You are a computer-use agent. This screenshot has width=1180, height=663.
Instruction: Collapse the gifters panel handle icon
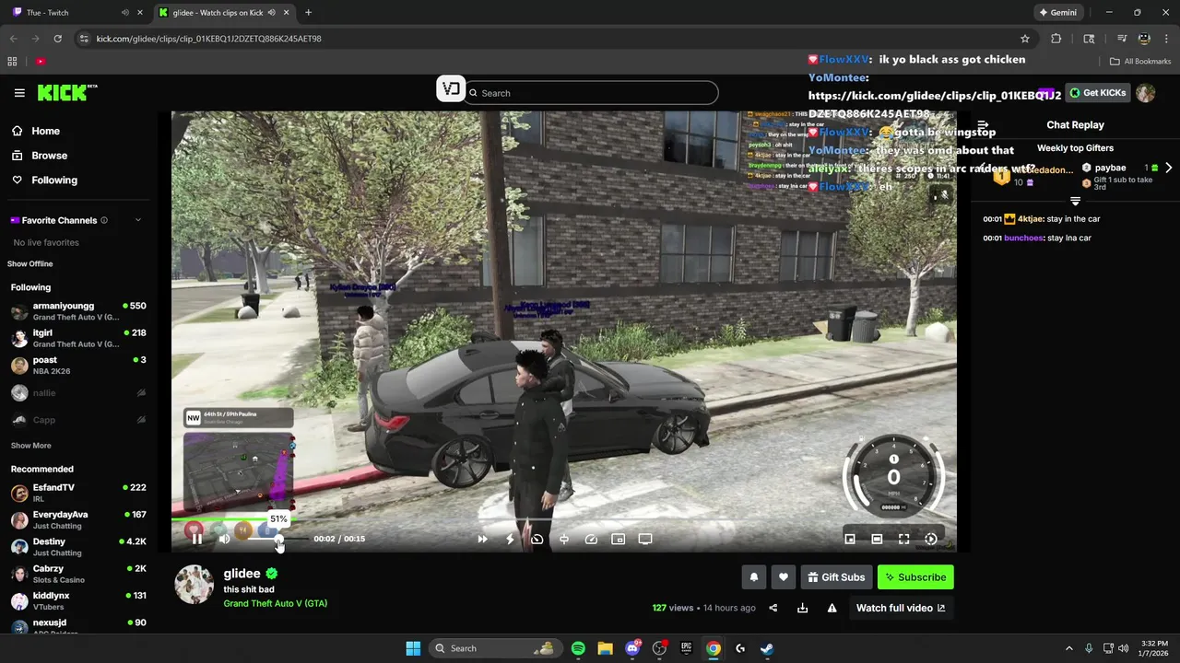(x=1075, y=201)
